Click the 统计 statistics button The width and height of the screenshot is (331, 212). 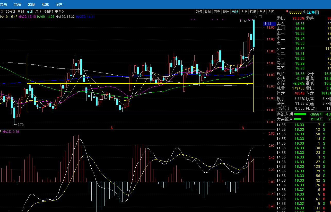226,12
